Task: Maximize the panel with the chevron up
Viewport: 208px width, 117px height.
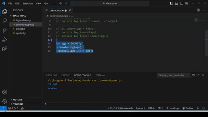Action: pyautogui.click(x=198, y=75)
